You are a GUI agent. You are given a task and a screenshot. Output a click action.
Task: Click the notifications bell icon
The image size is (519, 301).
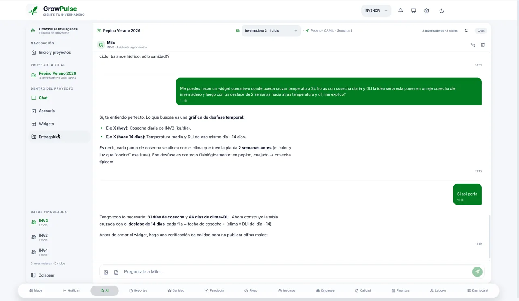[401, 11]
